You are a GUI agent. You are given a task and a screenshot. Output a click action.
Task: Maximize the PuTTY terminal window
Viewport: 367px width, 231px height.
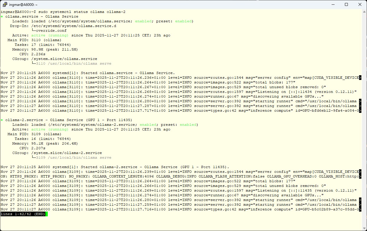tap(346, 4)
